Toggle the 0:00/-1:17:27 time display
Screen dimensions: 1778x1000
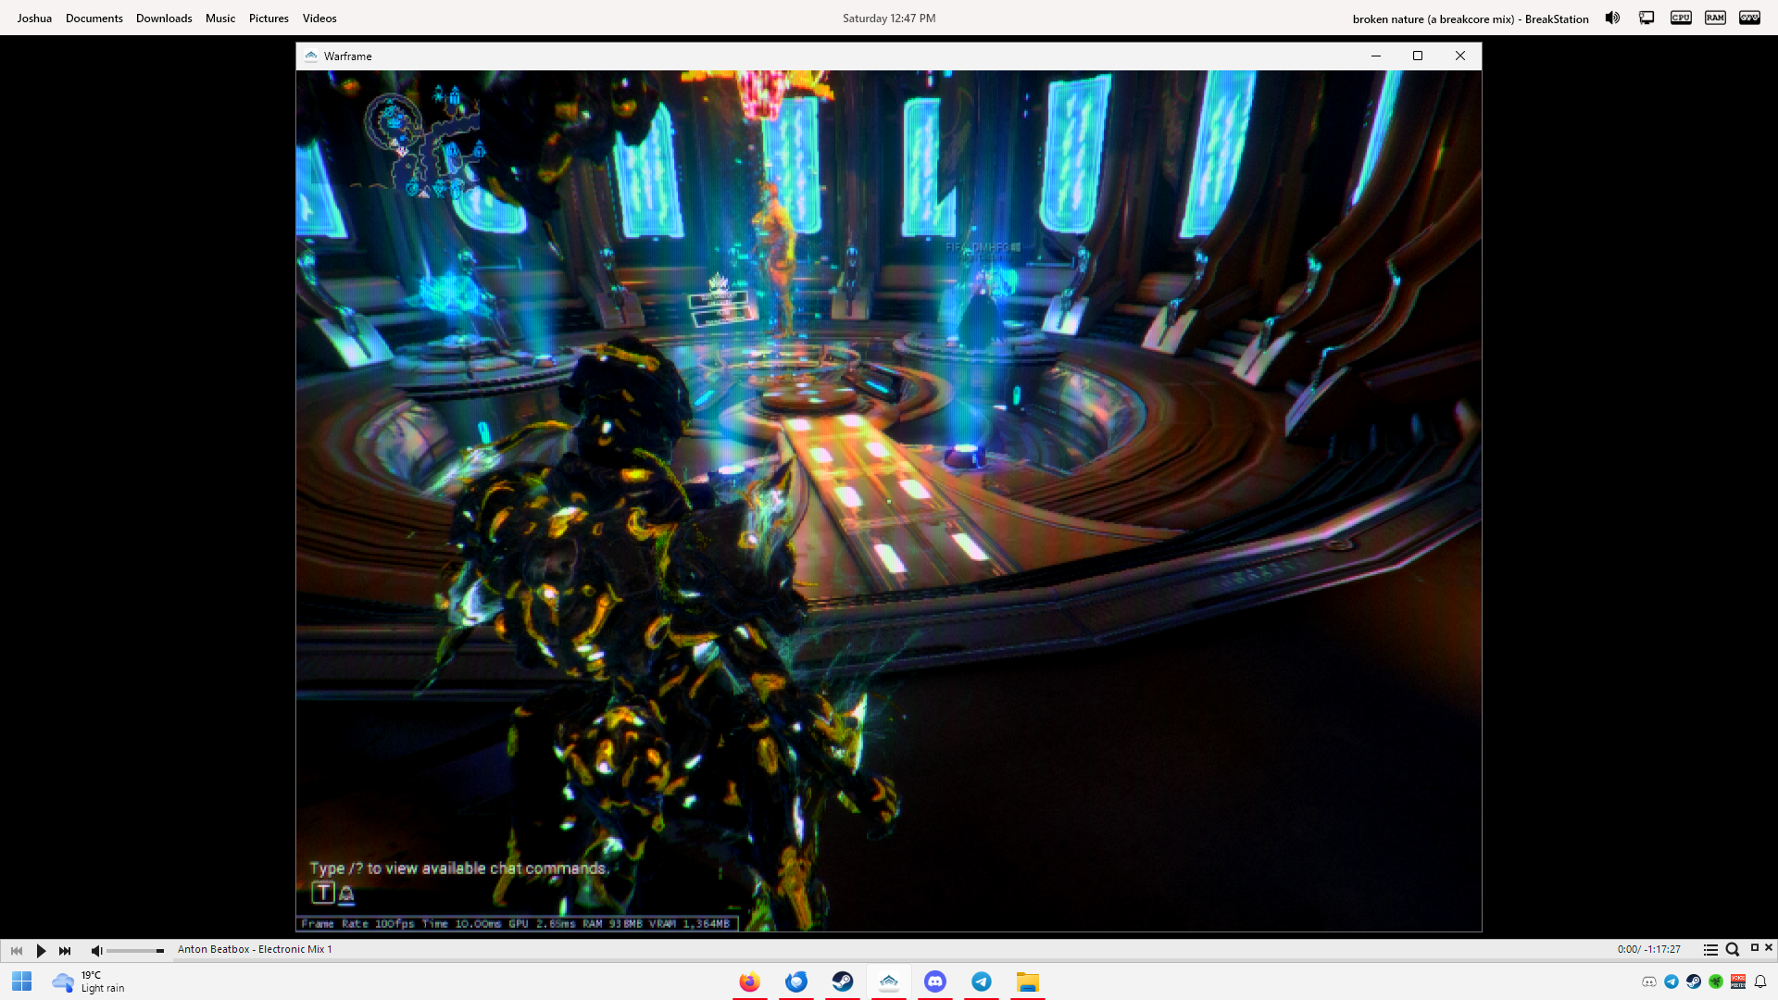1648,949
